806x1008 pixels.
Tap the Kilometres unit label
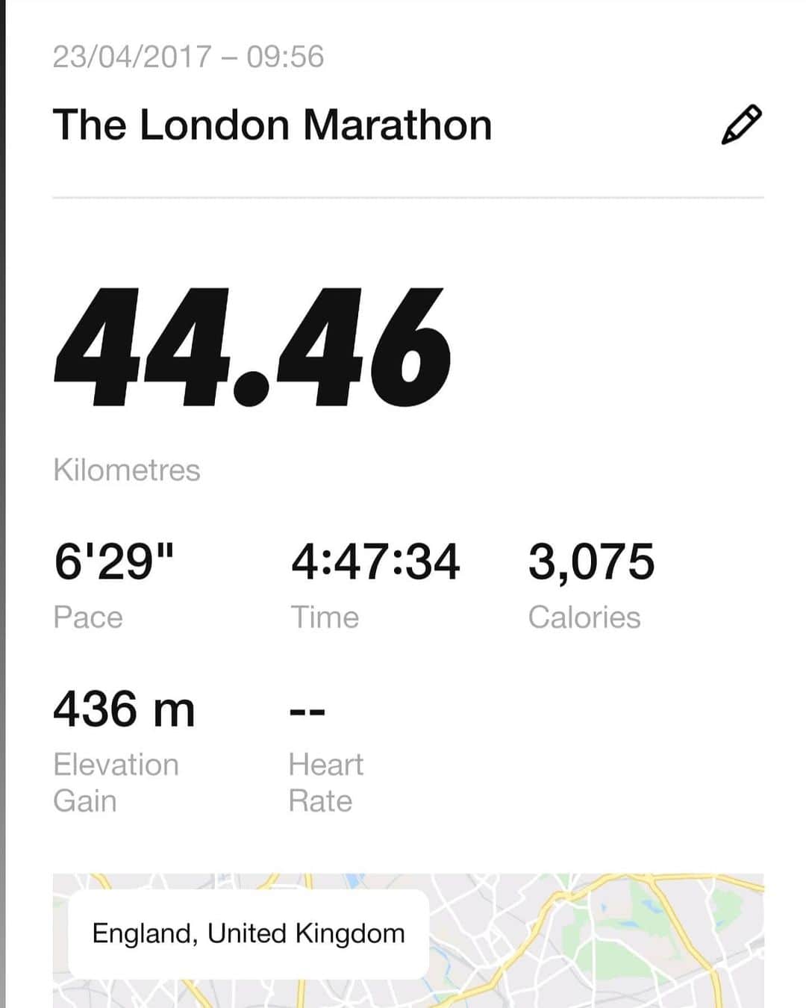point(127,470)
